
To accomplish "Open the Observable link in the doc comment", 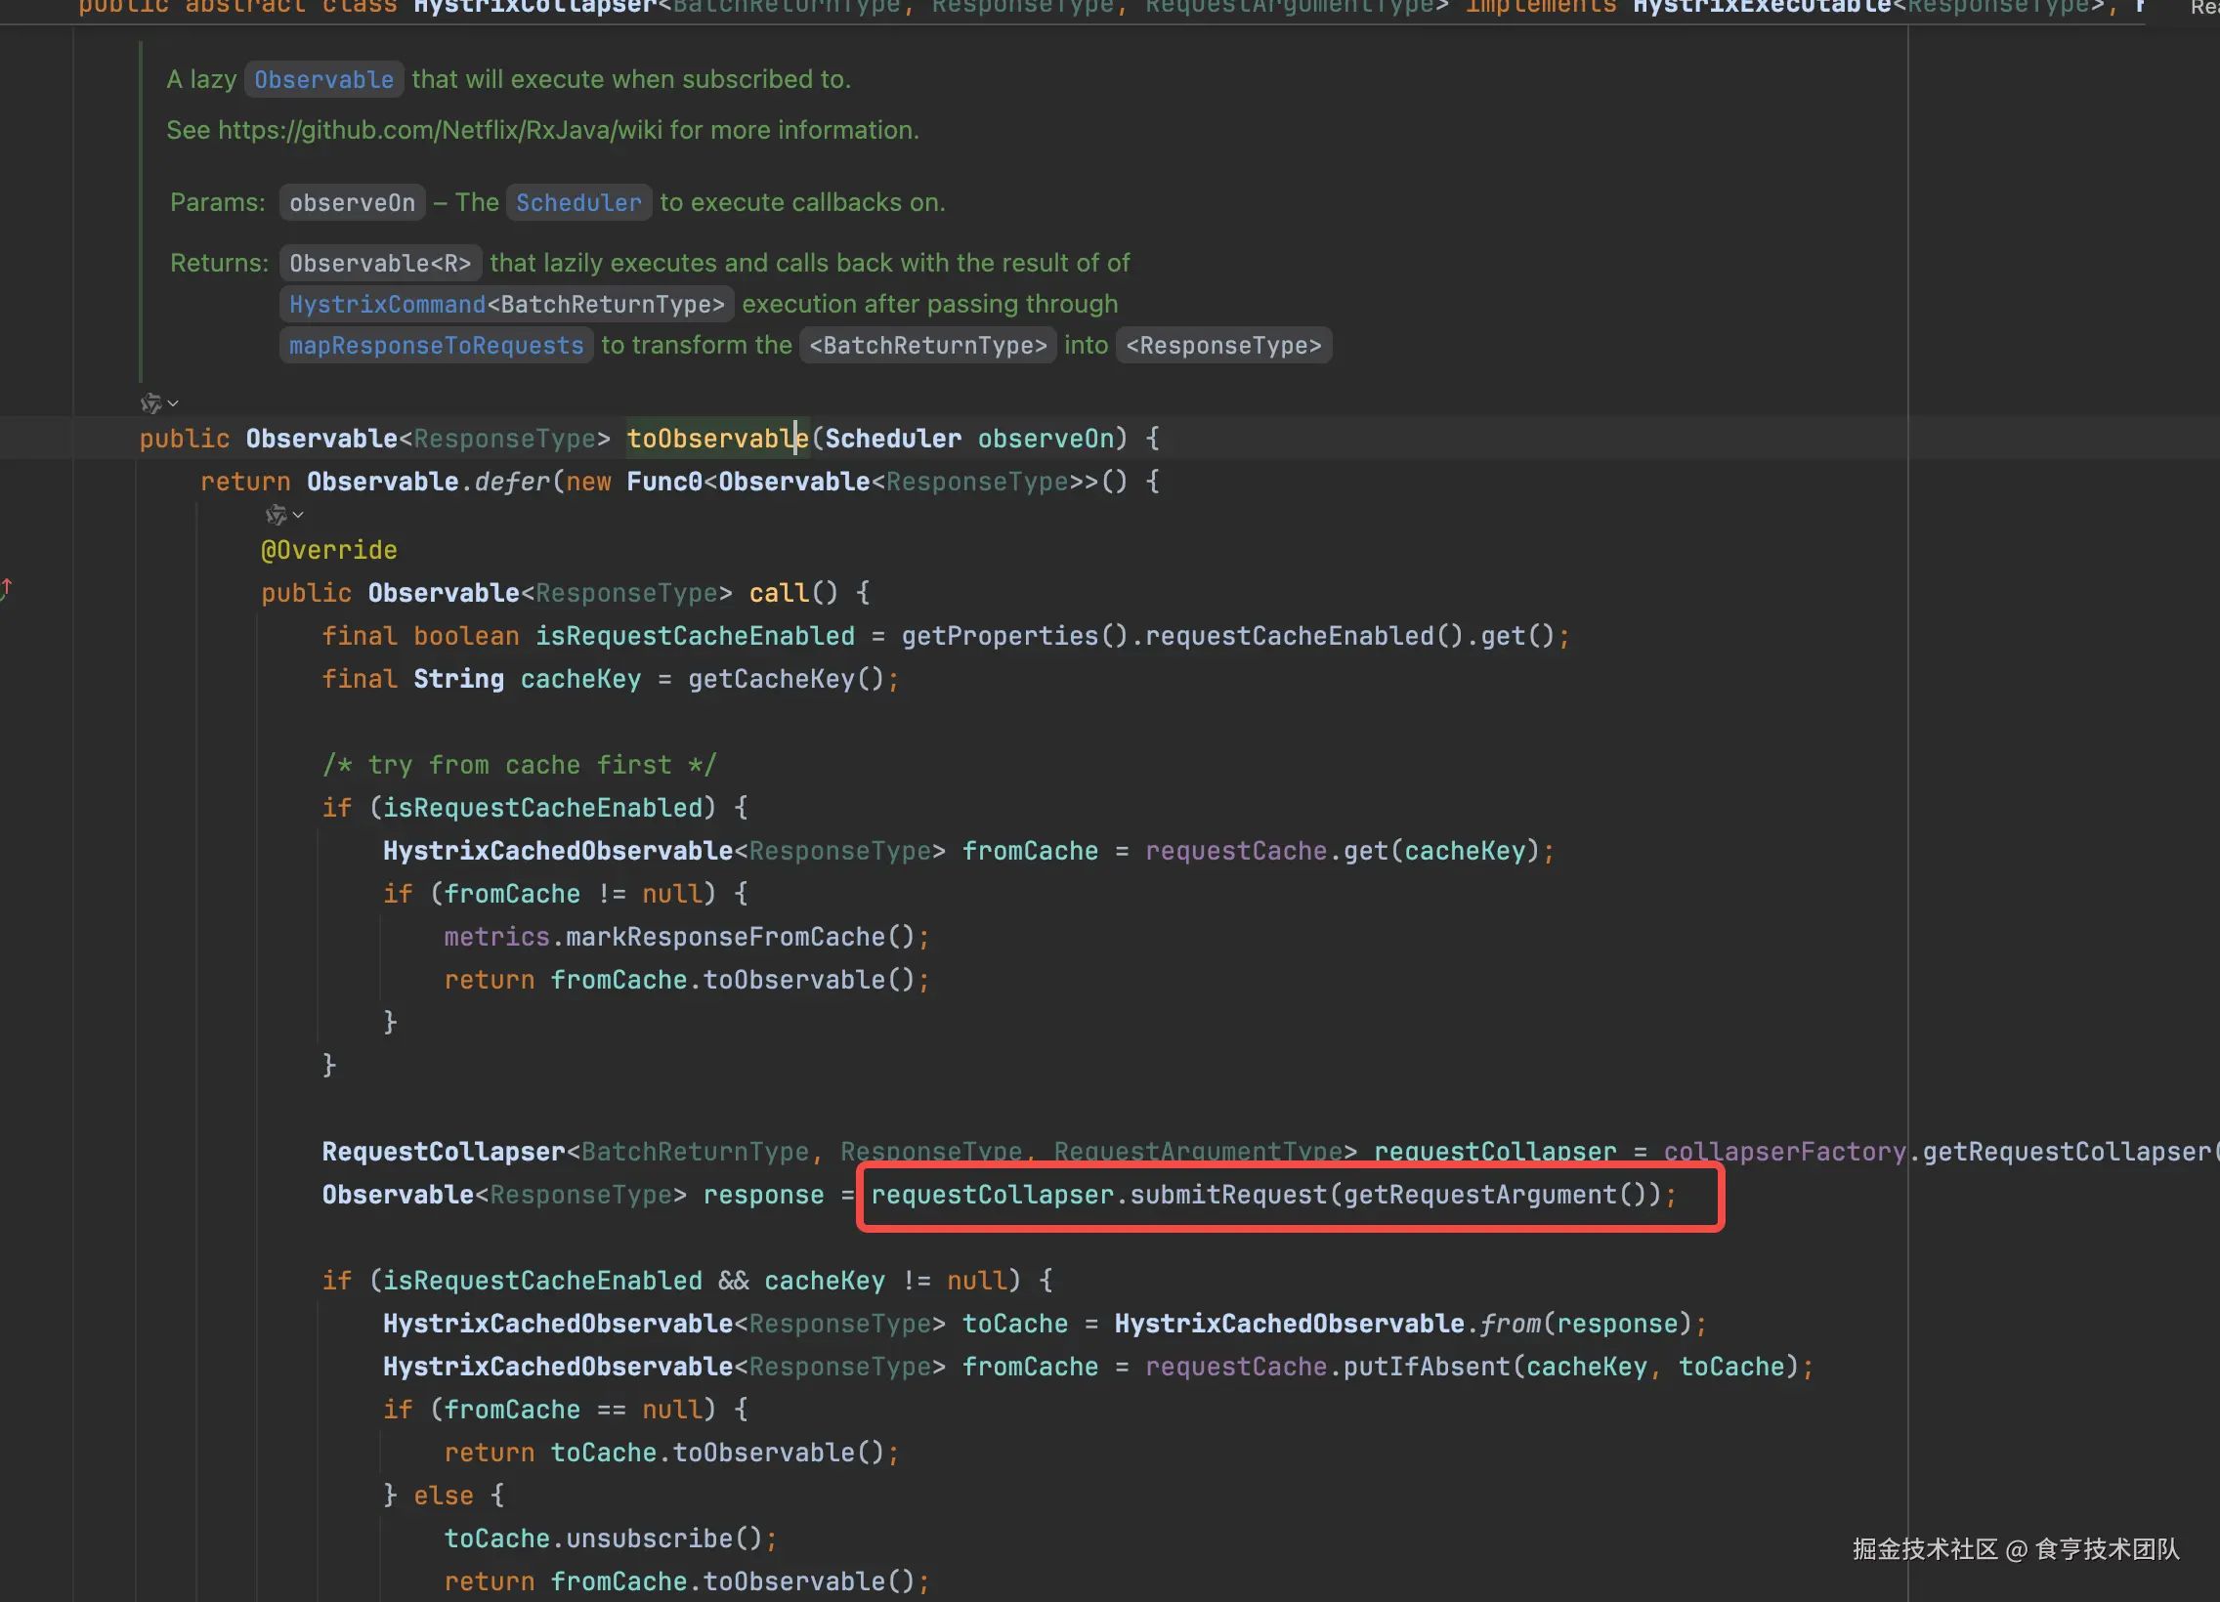I will (323, 79).
